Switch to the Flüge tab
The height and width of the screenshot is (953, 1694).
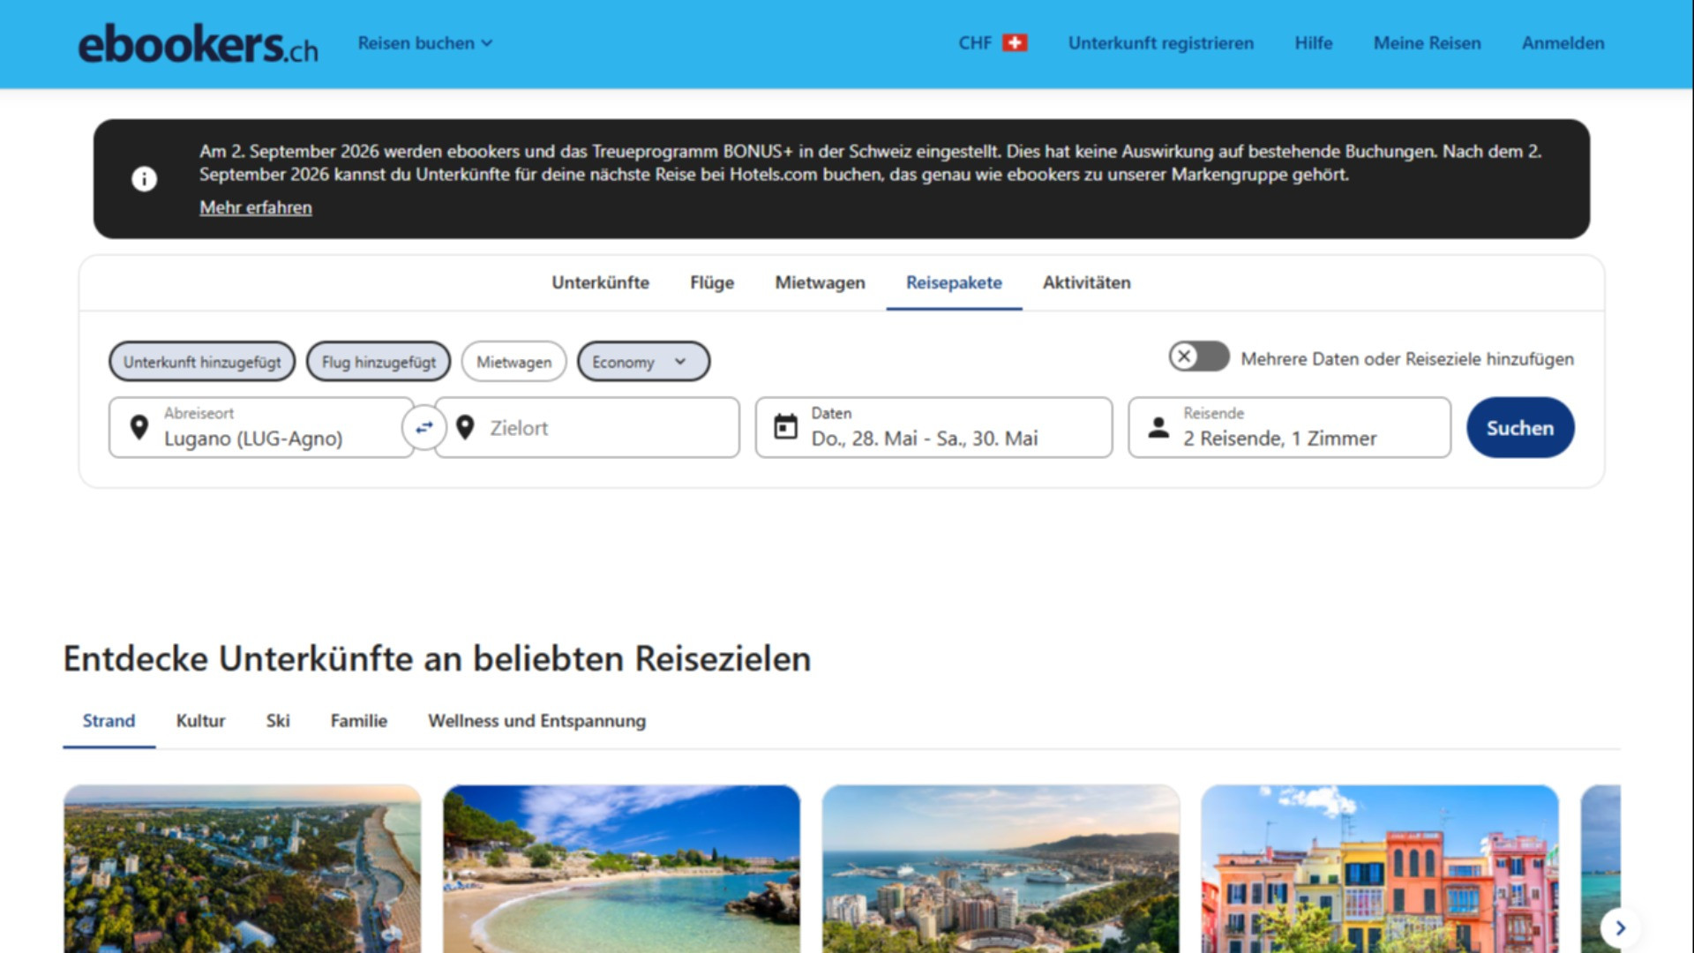pyautogui.click(x=712, y=282)
